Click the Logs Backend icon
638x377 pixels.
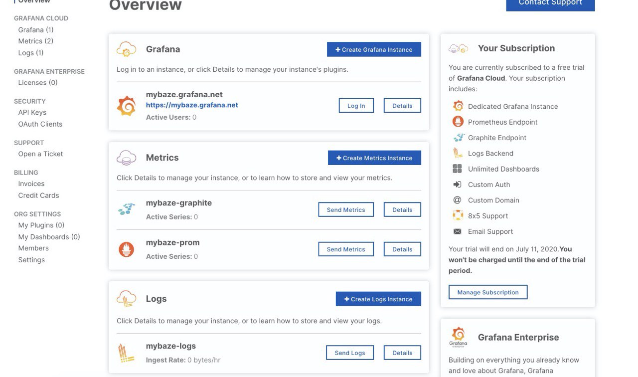(458, 153)
